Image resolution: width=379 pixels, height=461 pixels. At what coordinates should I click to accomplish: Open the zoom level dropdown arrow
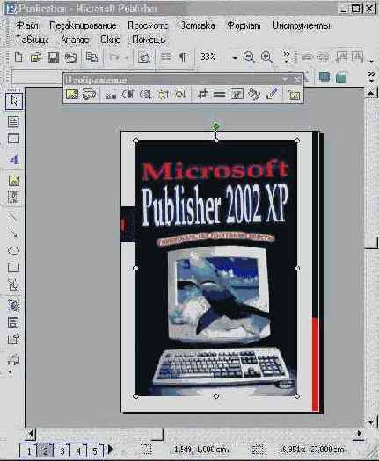point(235,58)
